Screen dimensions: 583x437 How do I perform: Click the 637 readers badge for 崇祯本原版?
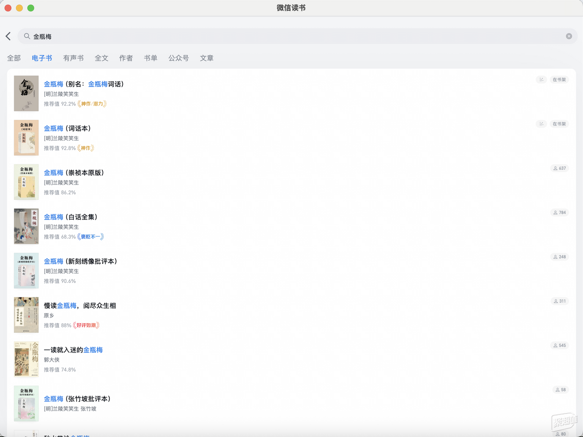tap(559, 168)
